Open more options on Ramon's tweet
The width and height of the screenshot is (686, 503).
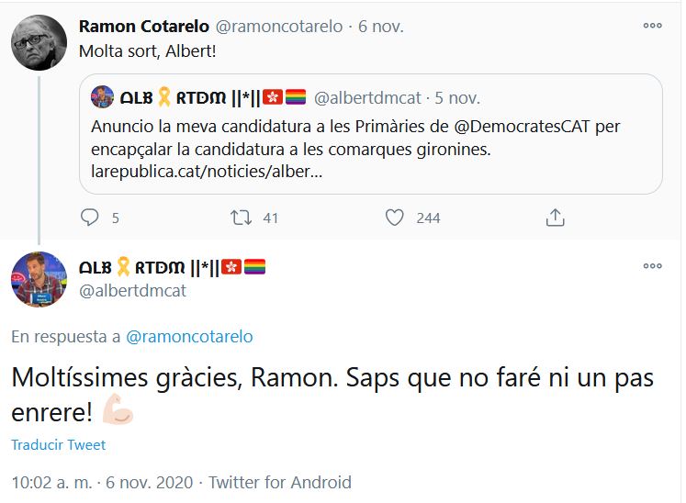pos(652,27)
